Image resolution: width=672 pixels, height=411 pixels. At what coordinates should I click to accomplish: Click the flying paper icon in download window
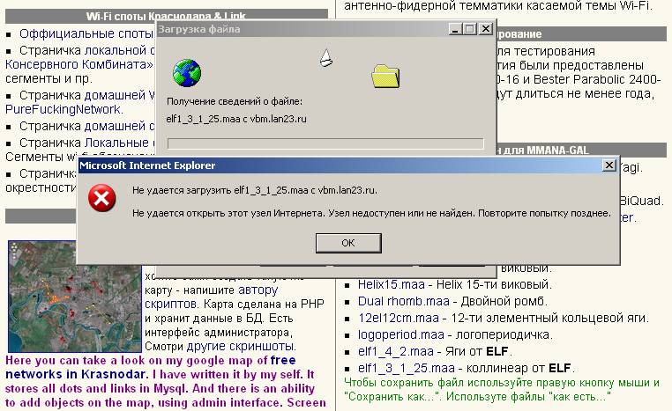click(325, 58)
